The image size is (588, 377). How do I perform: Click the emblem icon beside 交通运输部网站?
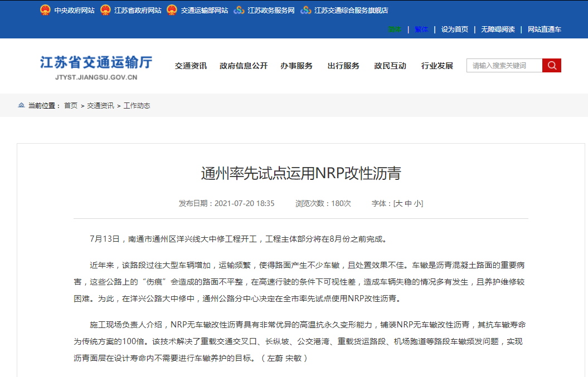pos(172,10)
